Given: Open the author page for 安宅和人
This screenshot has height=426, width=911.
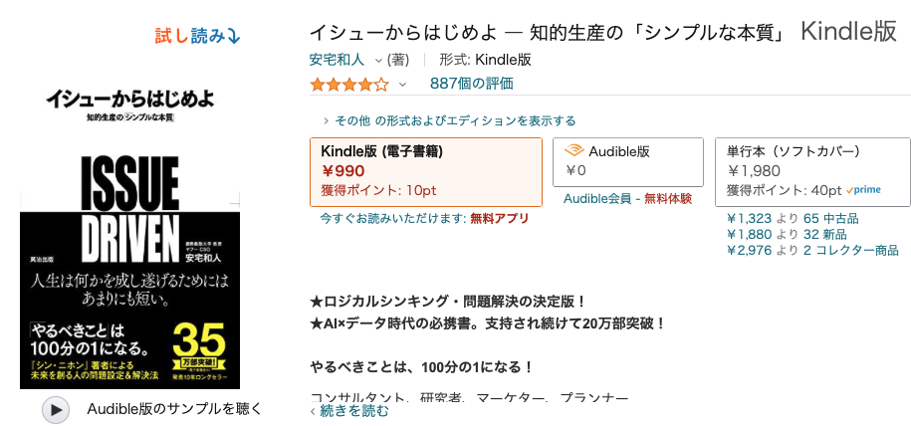Looking at the screenshot, I should pyautogui.click(x=338, y=60).
